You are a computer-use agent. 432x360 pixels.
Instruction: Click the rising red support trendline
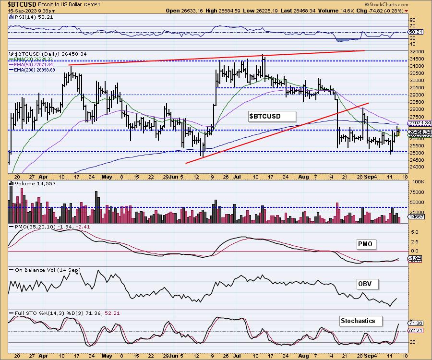pyautogui.click(x=277, y=133)
